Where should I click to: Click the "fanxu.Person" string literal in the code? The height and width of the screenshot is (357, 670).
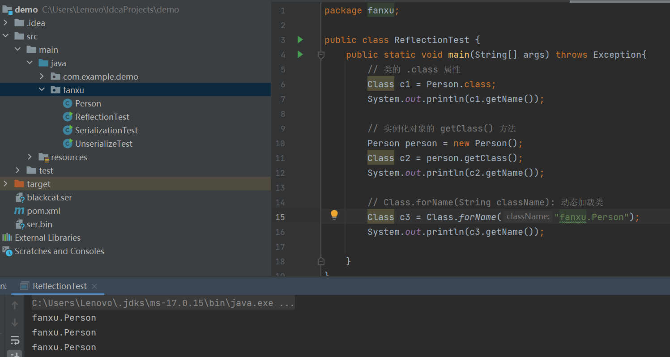click(591, 217)
